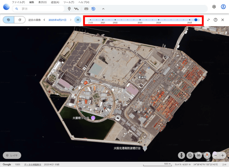Click the compass north indicator
Screen dimensions: 229x167
coord(207,155)
